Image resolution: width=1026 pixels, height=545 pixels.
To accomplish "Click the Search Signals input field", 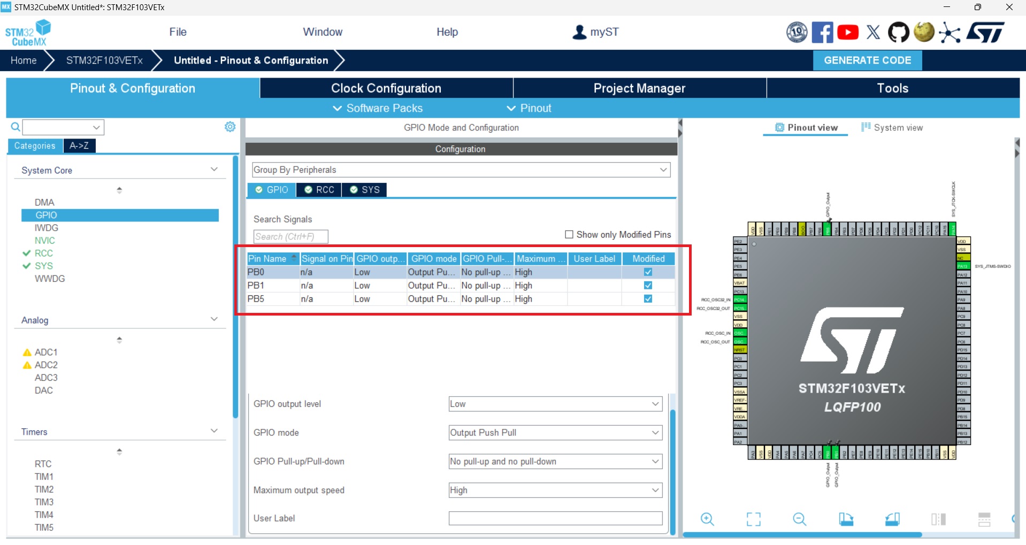I will (290, 236).
